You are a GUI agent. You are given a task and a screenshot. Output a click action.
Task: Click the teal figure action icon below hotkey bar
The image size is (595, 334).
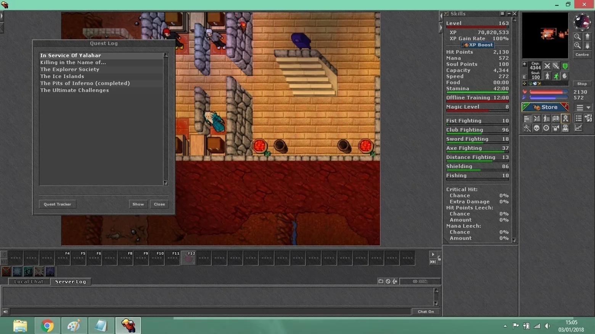coord(28,272)
